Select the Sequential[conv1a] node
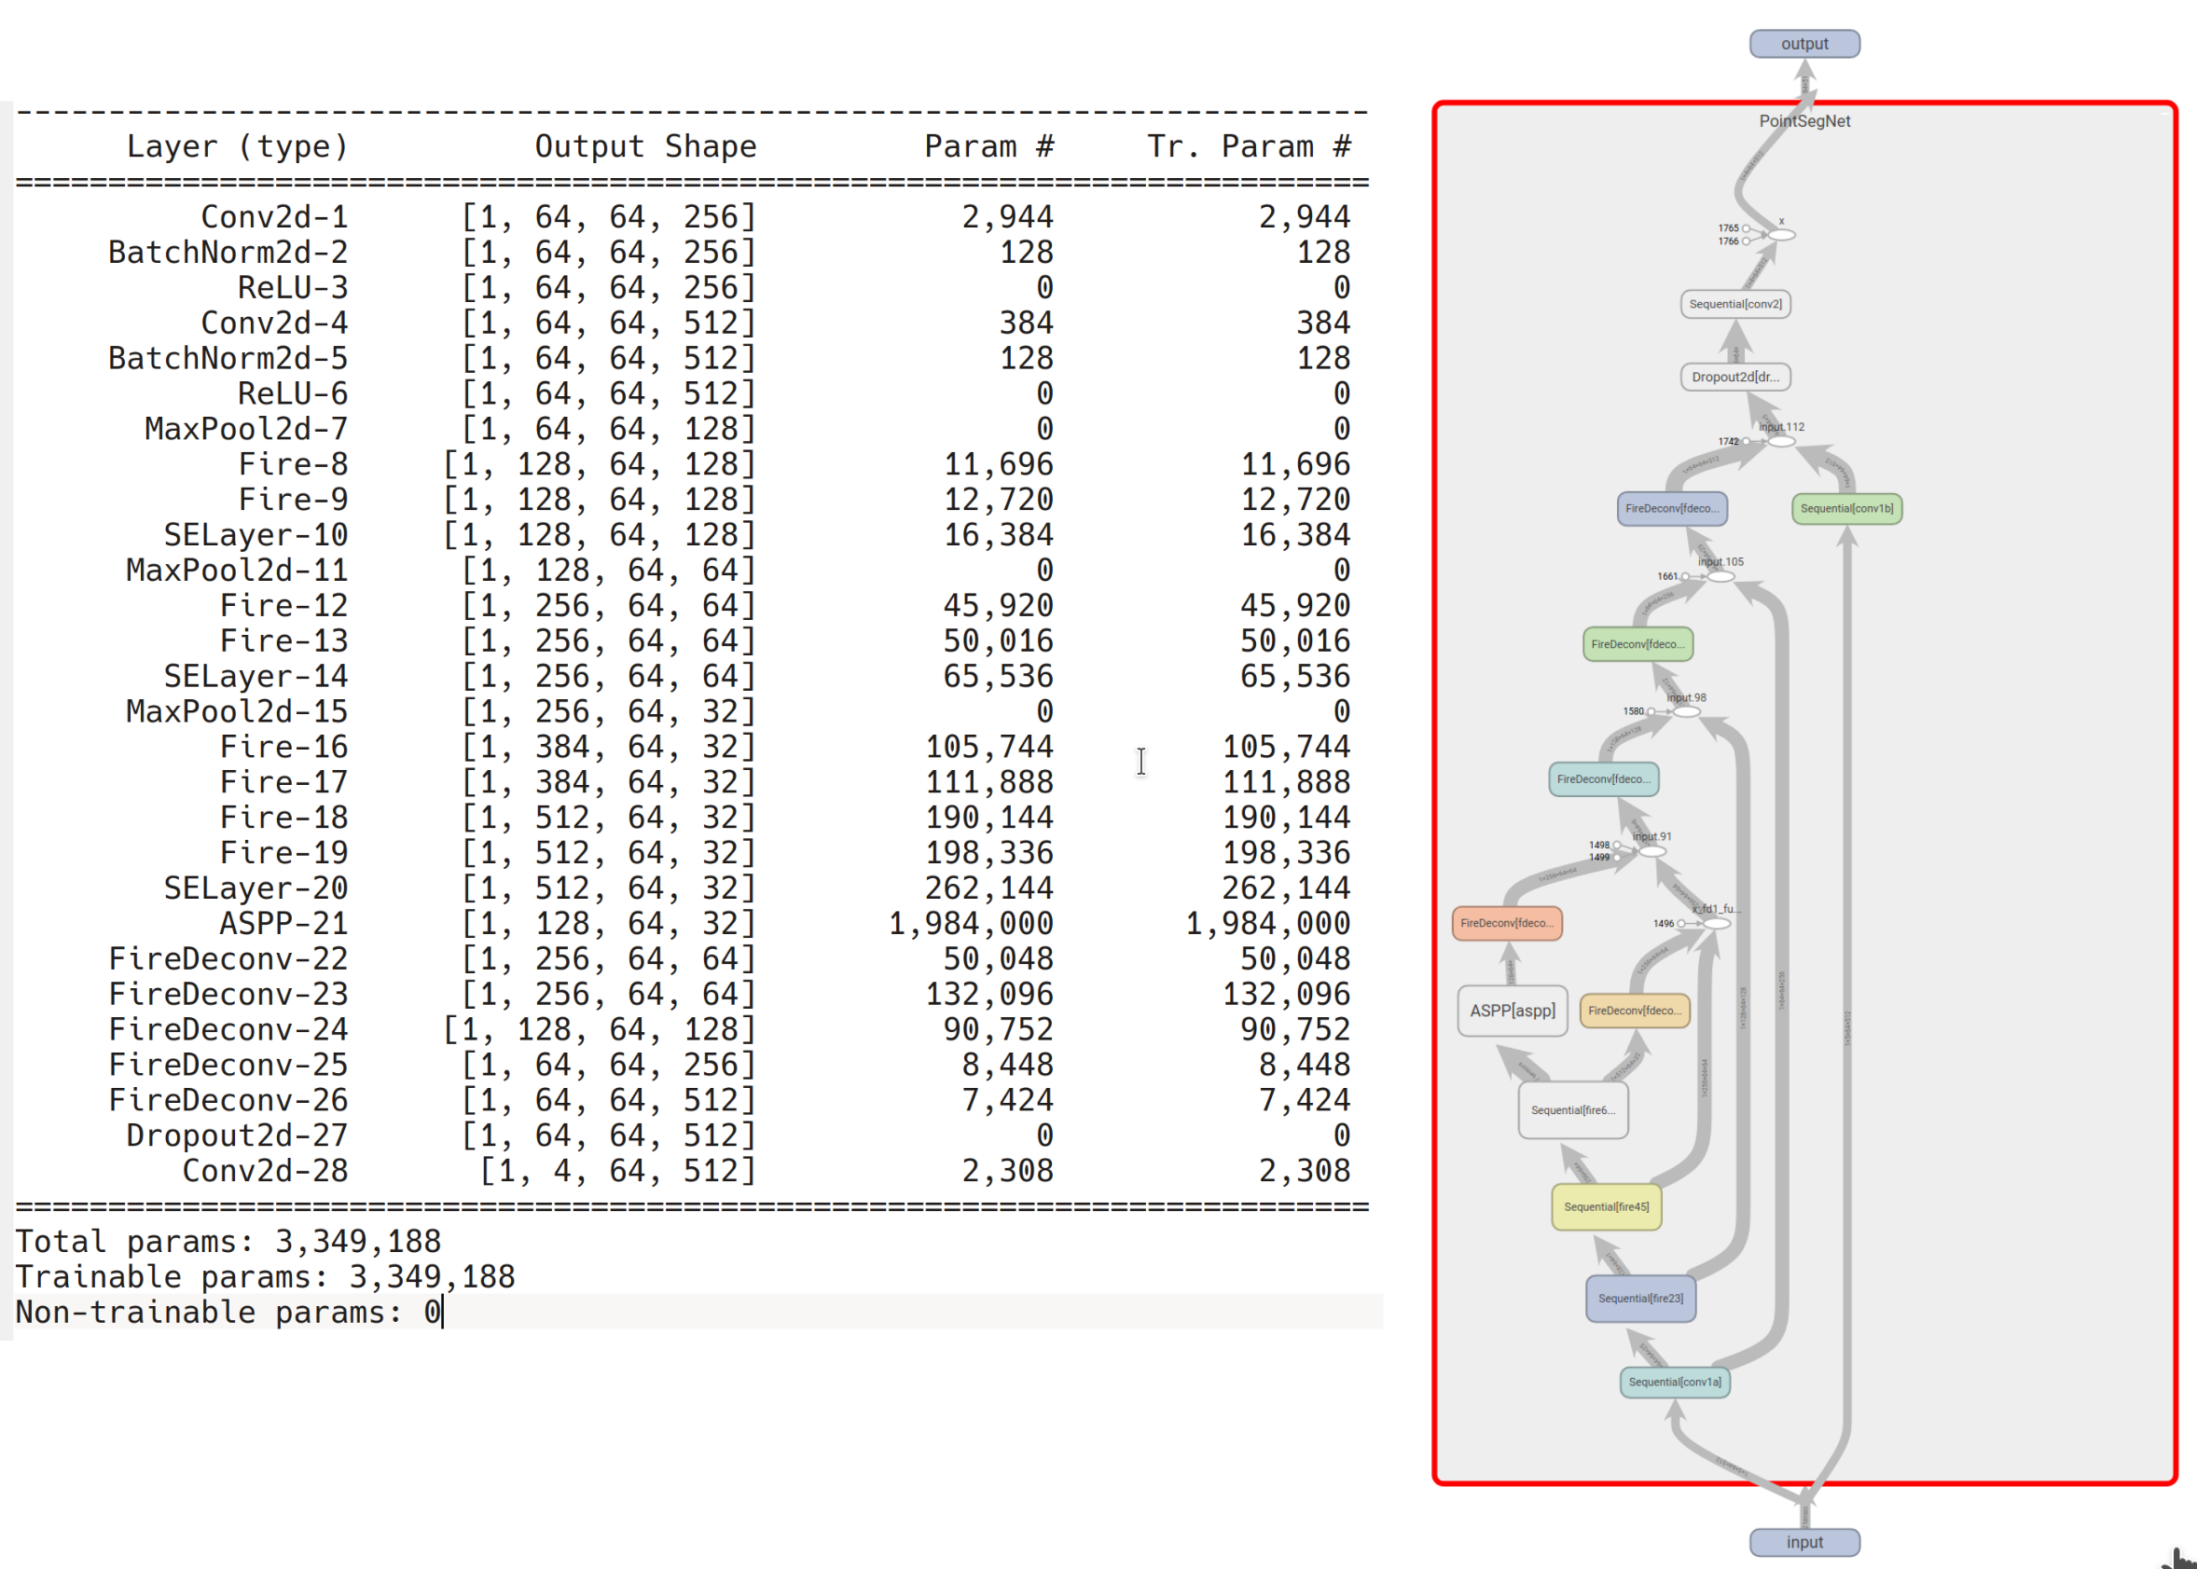 (x=1674, y=1383)
